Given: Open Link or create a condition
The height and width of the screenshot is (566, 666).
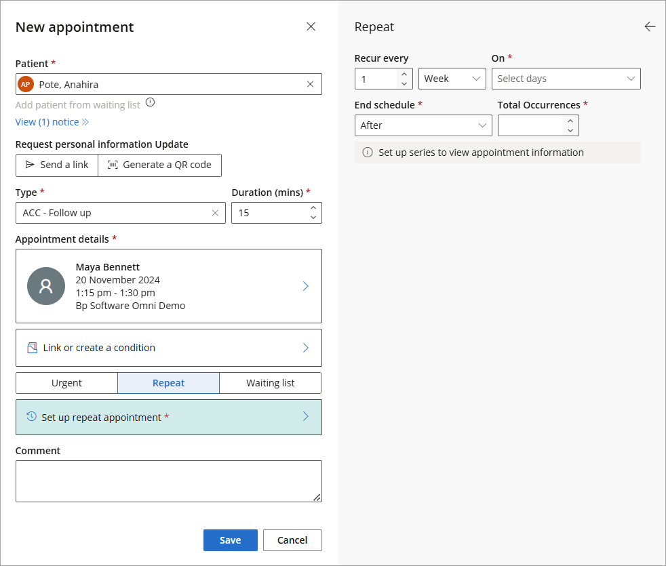Looking at the screenshot, I should pyautogui.click(x=169, y=348).
